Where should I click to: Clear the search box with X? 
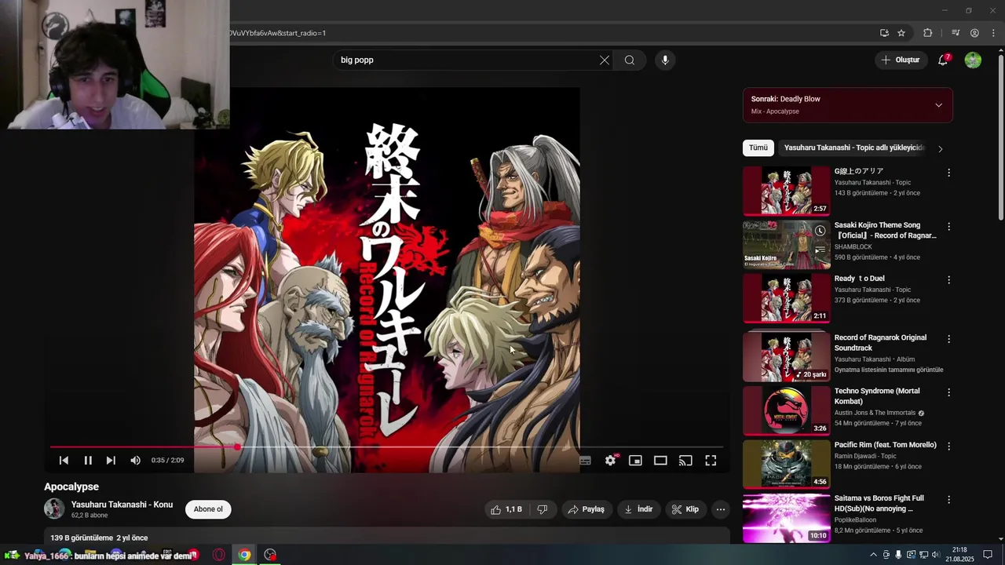pos(605,60)
